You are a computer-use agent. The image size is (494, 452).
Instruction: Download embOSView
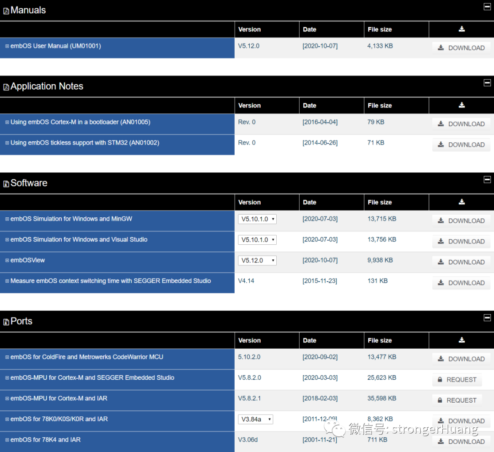[x=461, y=262]
